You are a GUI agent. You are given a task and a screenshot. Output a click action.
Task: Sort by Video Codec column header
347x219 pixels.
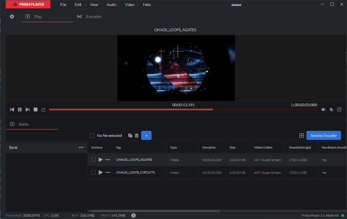(x=263, y=148)
